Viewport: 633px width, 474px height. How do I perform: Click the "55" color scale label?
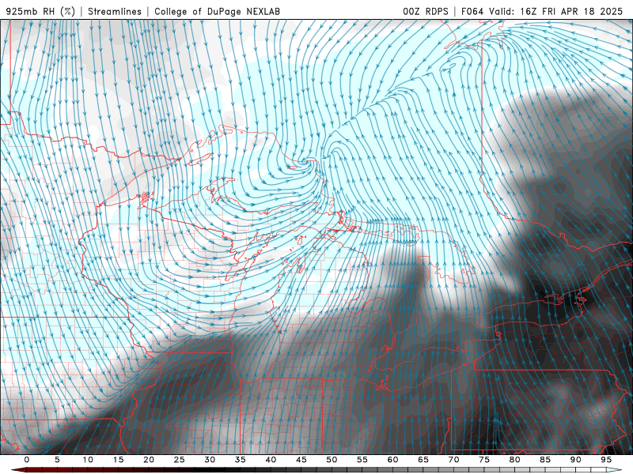(x=362, y=460)
